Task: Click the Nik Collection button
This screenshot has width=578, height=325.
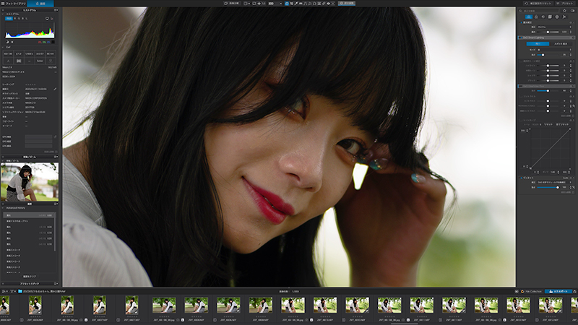Action: [x=531, y=292]
